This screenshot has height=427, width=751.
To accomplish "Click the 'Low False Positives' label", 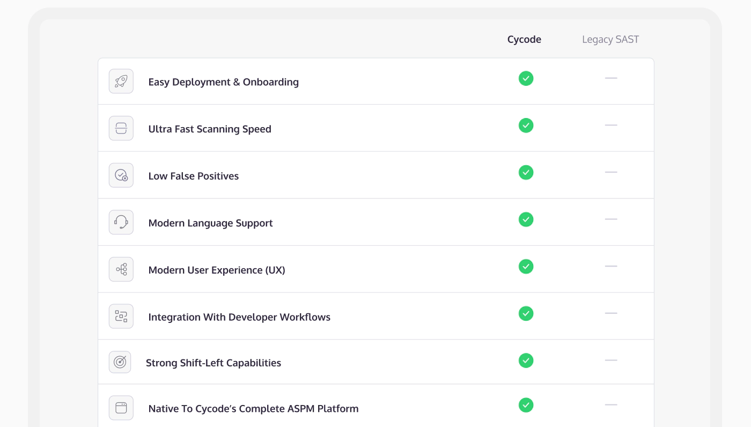I will pyautogui.click(x=194, y=176).
